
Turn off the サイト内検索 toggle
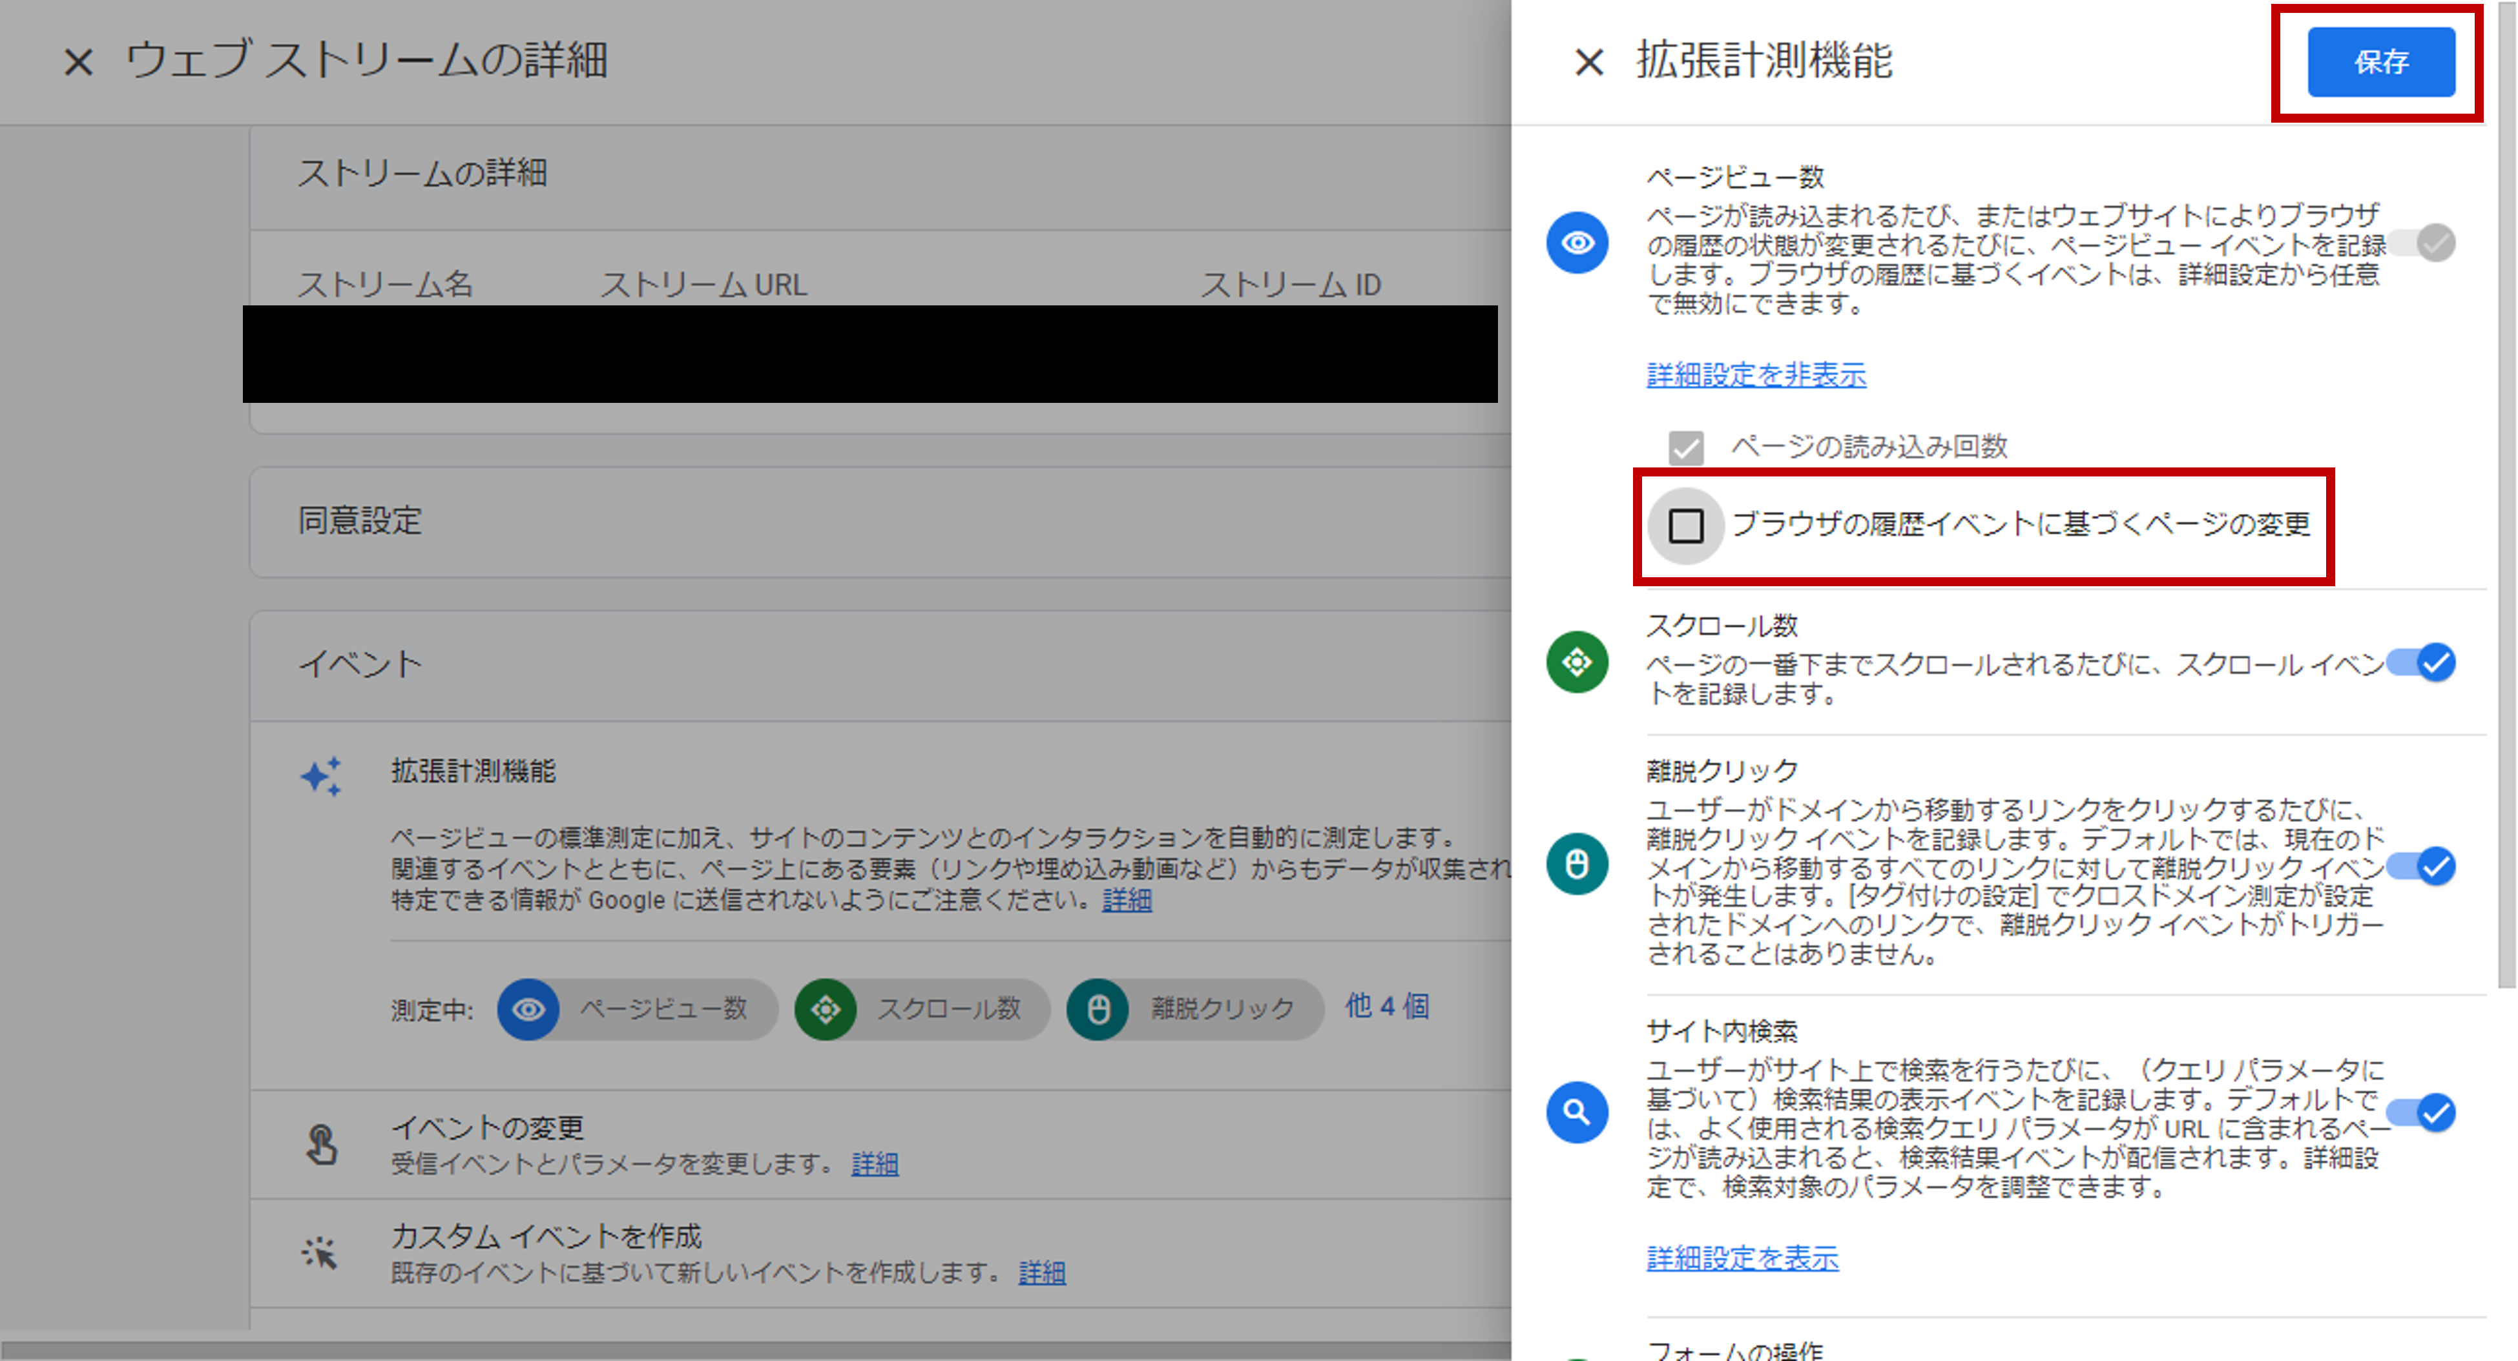coord(2423,1112)
